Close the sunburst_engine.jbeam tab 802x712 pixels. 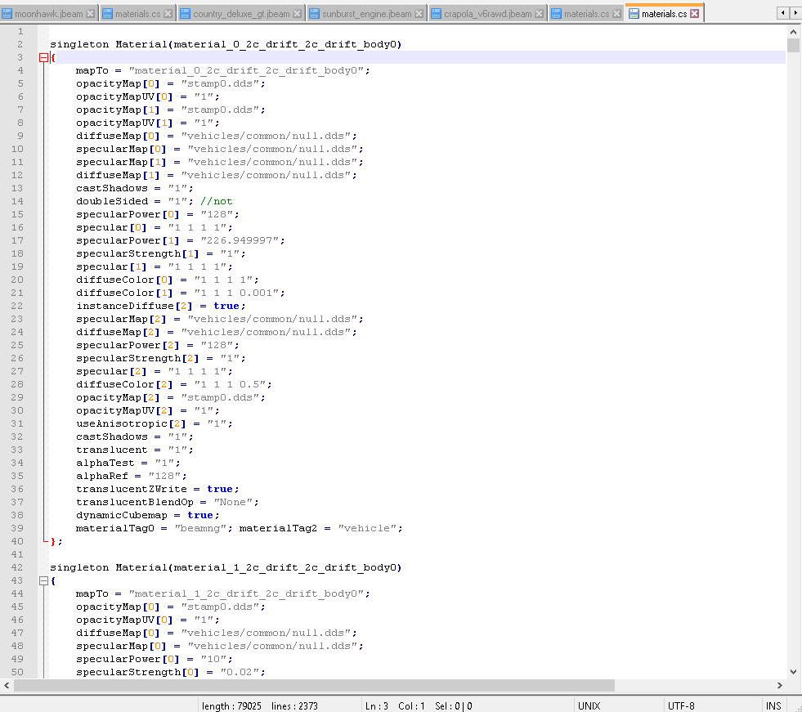tap(419, 14)
